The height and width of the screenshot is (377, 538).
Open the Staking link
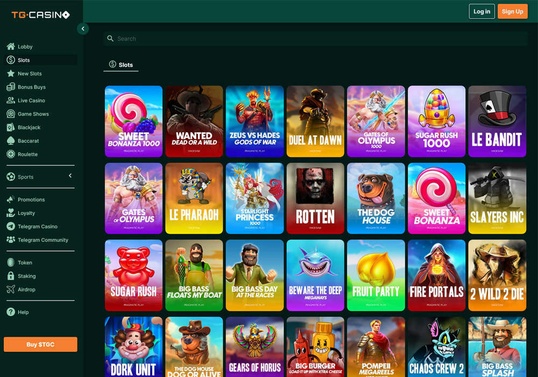click(40, 276)
